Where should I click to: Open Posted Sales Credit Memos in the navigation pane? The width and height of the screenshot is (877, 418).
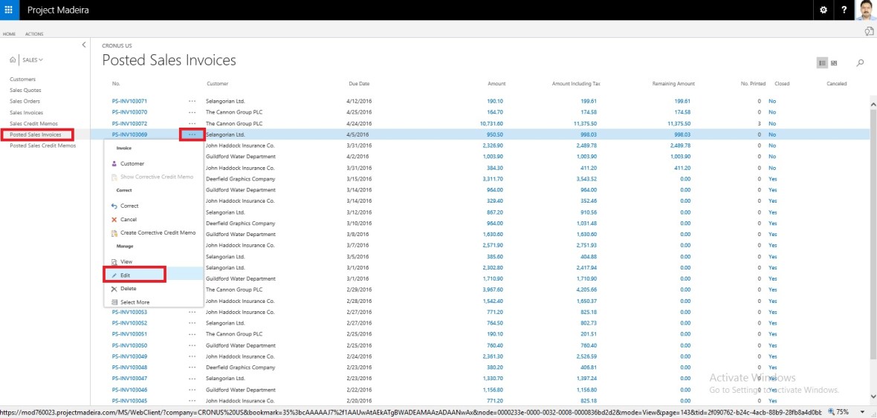coord(42,146)
